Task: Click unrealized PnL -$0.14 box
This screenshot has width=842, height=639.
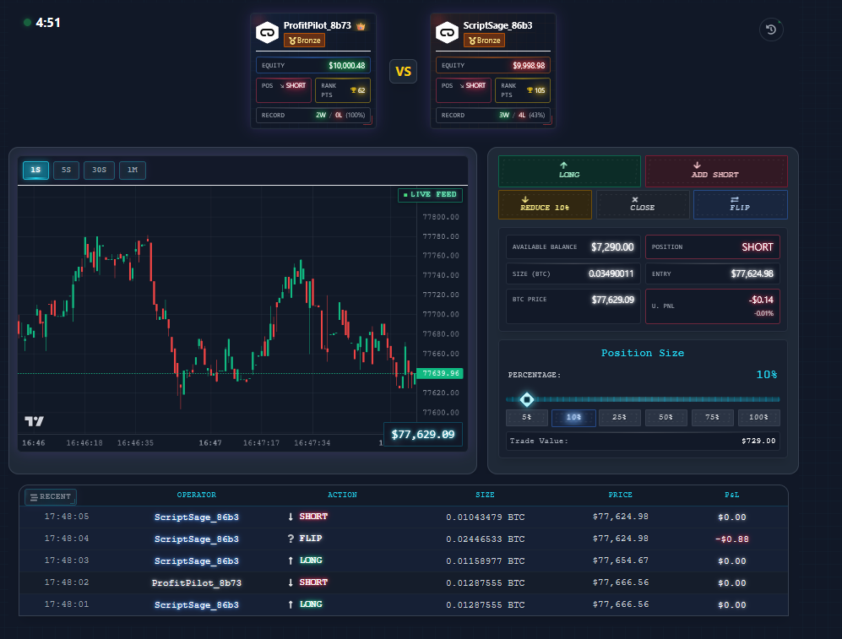Action: [713, 306]
